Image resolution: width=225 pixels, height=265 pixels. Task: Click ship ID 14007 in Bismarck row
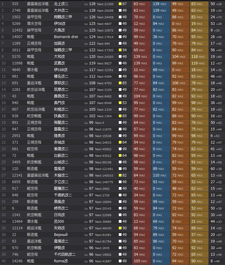pyautogui.click(x=17, y=37)
